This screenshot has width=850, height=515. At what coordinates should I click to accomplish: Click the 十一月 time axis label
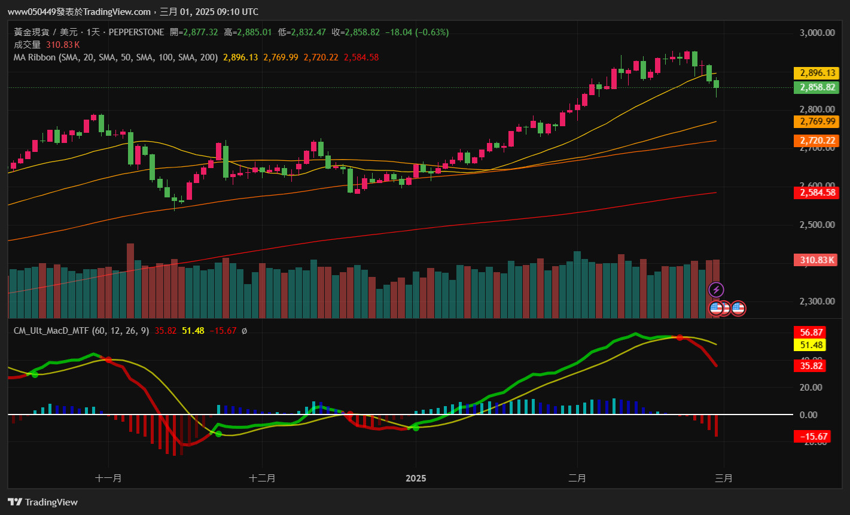click(x=109, y=479)
